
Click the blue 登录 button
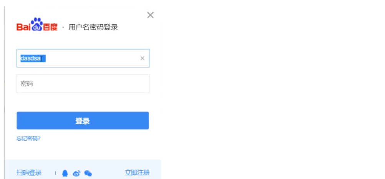pyautogui.click(x=83, y=121)
